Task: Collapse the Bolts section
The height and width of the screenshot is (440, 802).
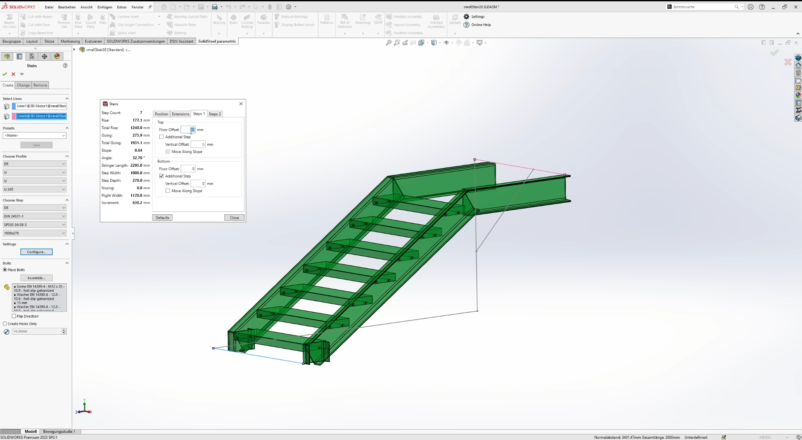Action: (x=67, y=263)
